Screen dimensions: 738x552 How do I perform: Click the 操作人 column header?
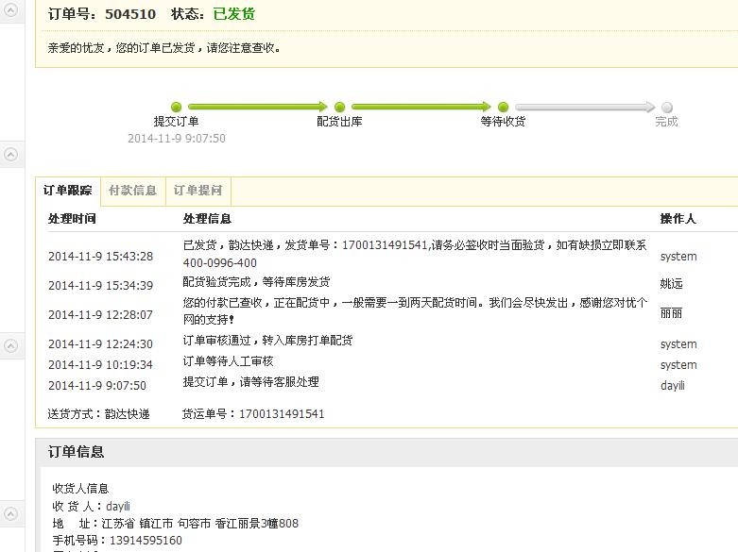coord(678,219)
